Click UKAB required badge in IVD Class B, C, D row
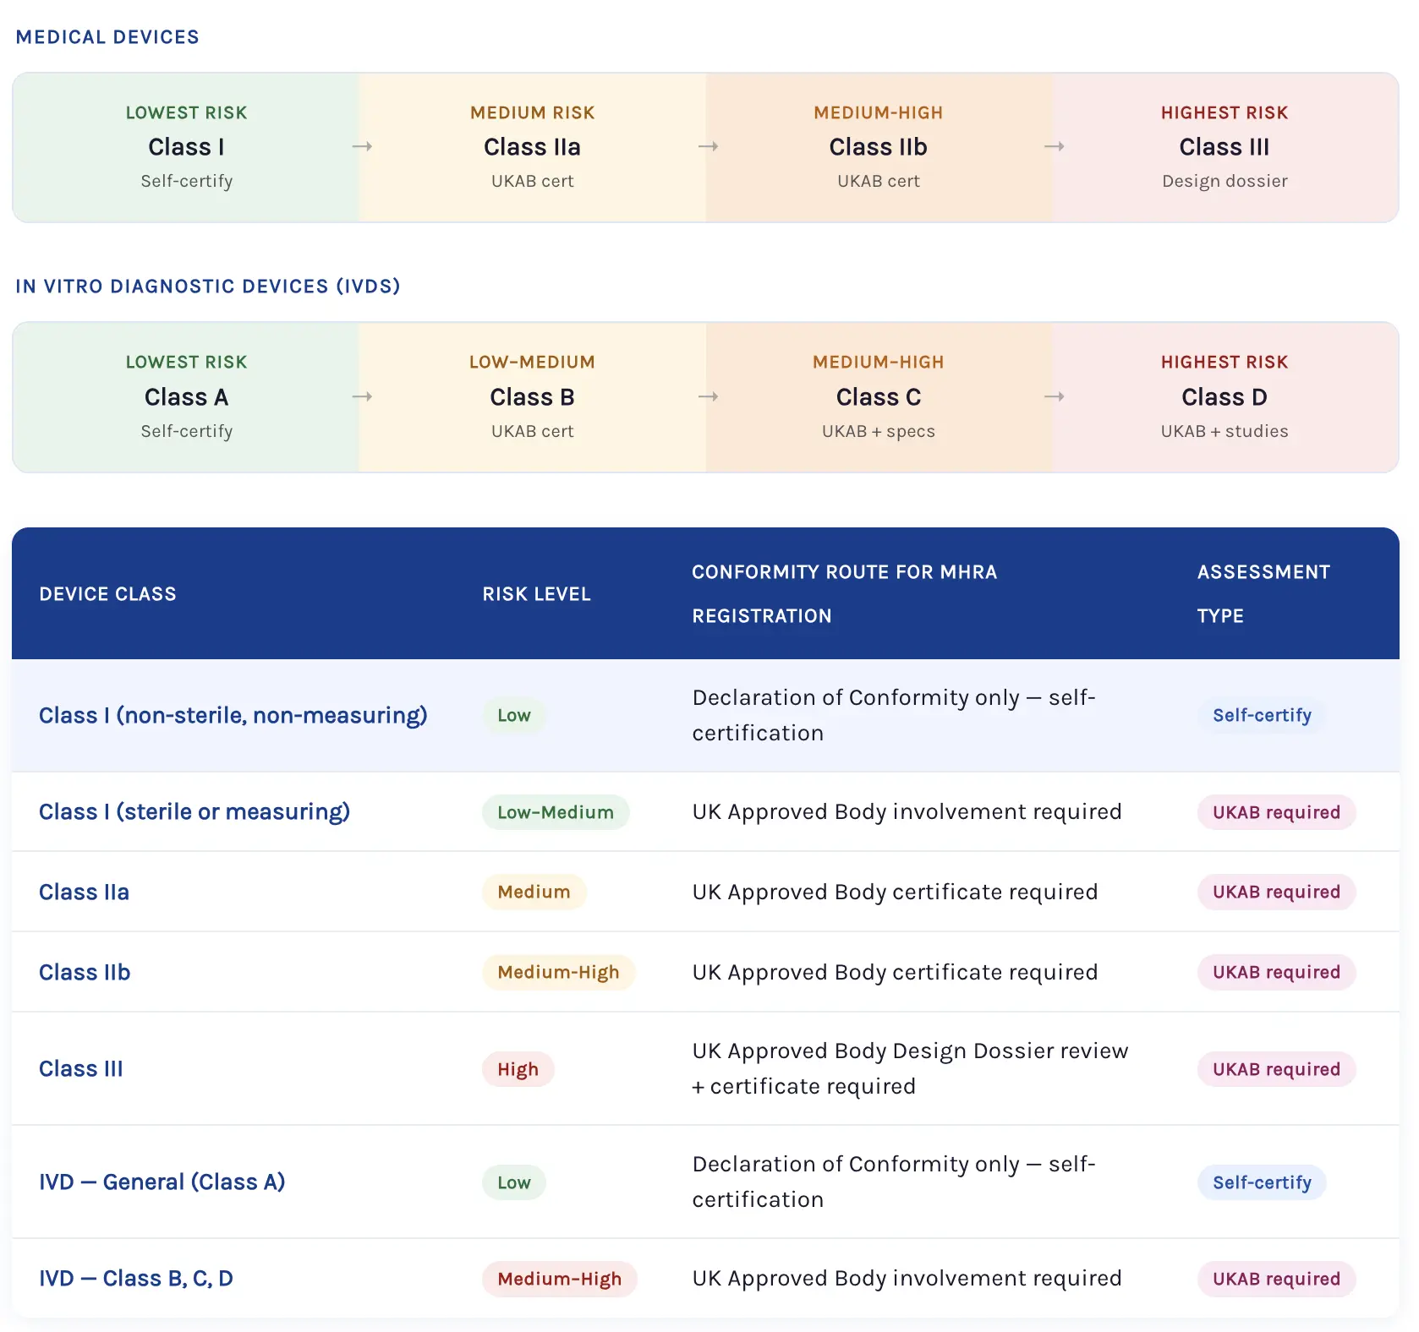 (x=1276, y=1279)
